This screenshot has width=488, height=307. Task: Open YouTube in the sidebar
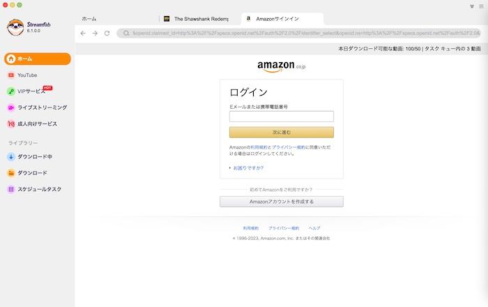(27, 75)
